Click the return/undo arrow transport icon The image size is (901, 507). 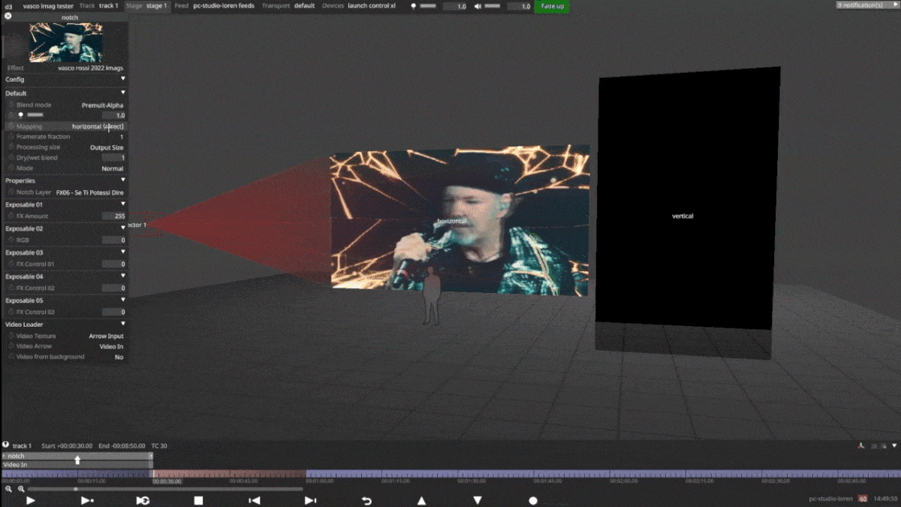[x=366, y=500]
